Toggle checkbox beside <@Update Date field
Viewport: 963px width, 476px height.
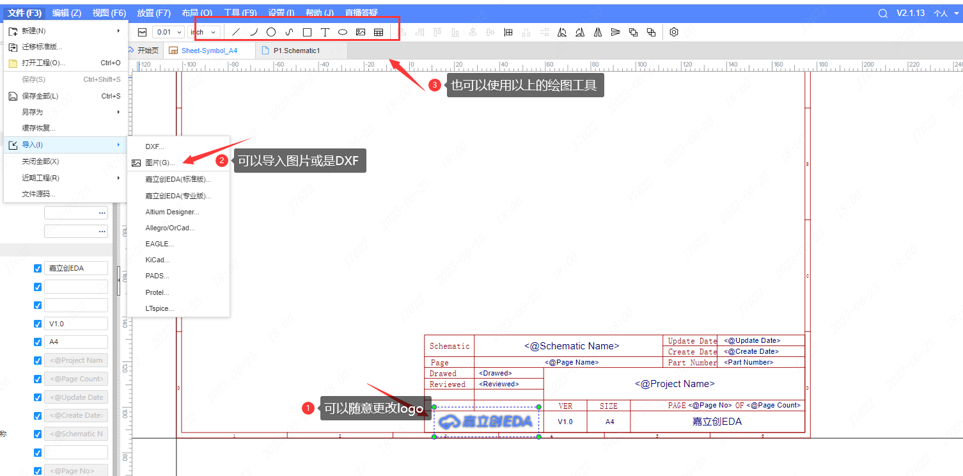(x=38, y=397)
